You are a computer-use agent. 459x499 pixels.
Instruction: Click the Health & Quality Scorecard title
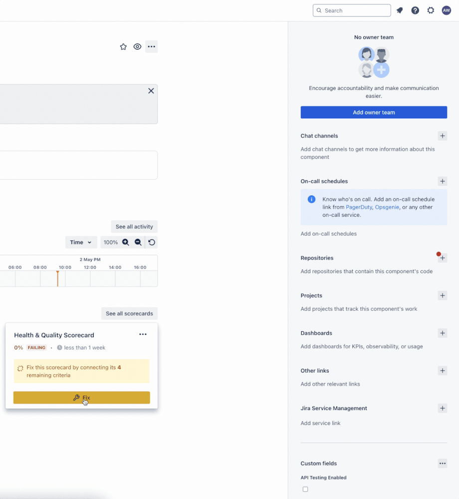[54, 335]
